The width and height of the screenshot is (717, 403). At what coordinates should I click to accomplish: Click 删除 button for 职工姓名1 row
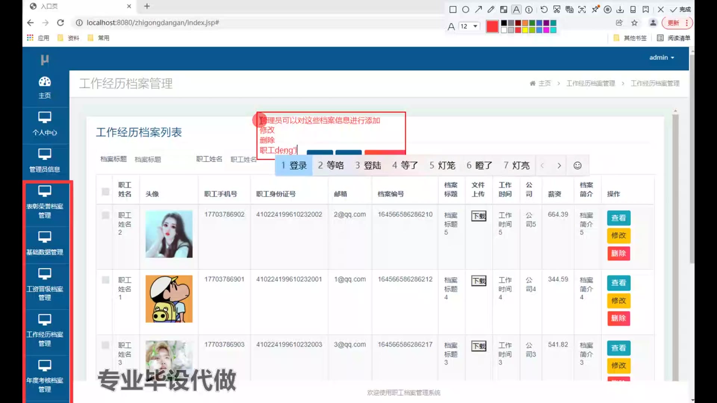click(618, 318)
